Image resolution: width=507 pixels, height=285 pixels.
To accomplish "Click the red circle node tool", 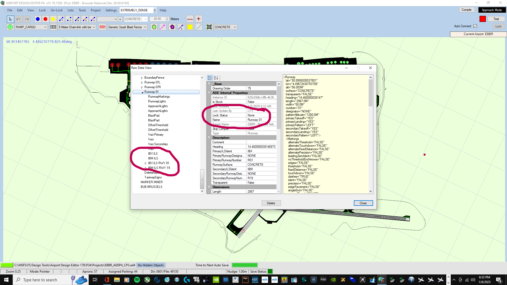I will (45, 19).
